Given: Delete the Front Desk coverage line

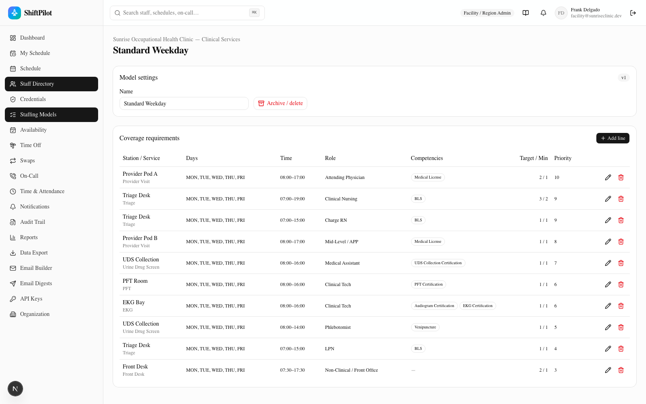Looking at the screenshot, I should [621, 370].
